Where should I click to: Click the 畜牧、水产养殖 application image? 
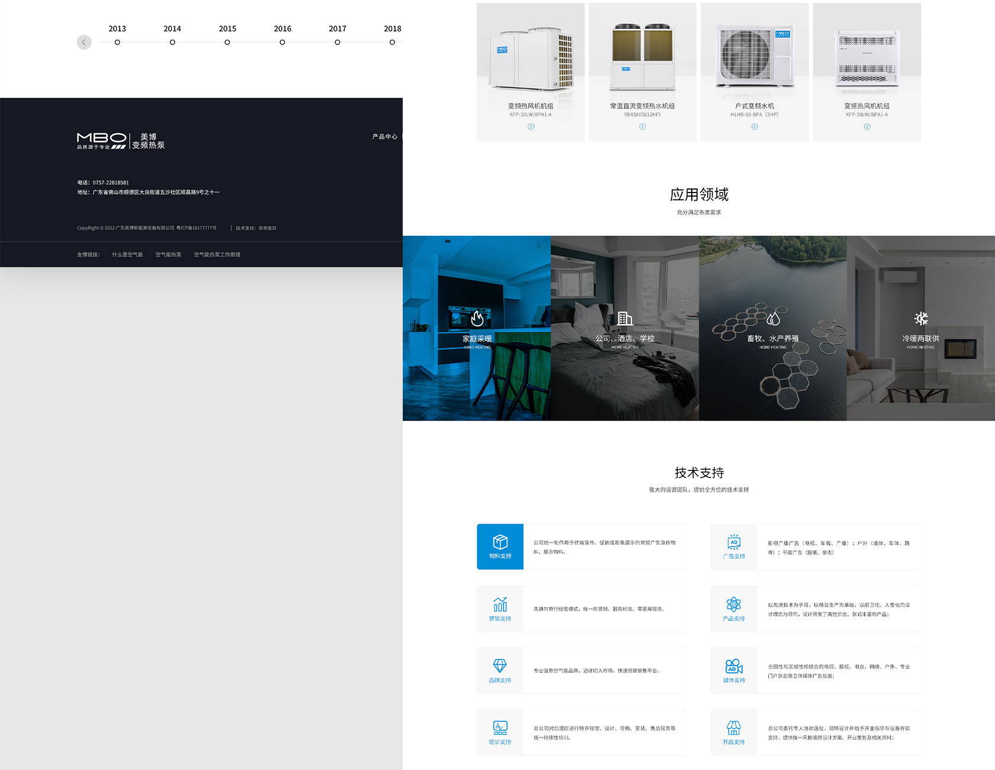[773, 329]
